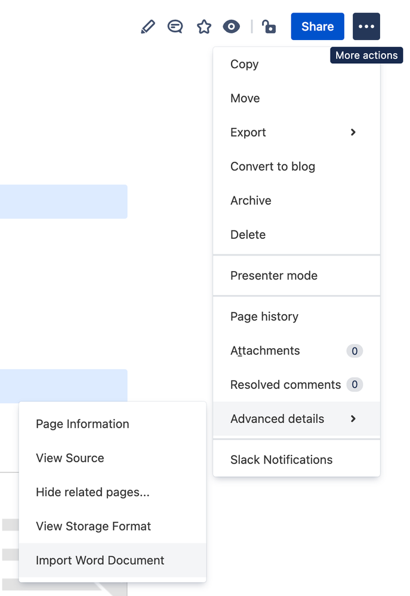Open Slack Notifications settings

click(x=281, y=459)
